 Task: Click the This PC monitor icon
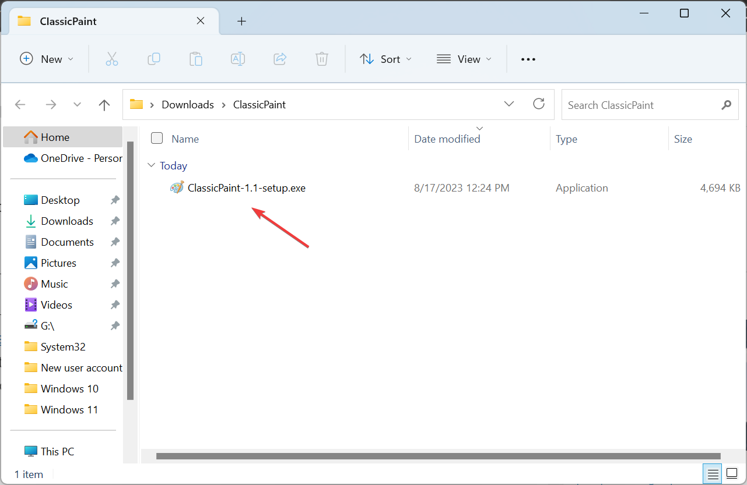pyautogui.click(x=31, y=451)
